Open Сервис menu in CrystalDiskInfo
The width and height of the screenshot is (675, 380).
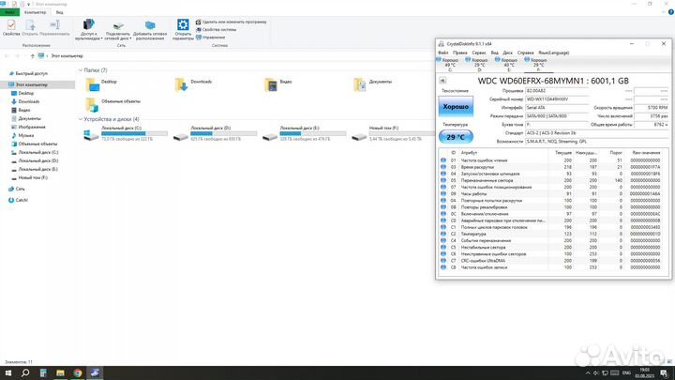point(479,53)
